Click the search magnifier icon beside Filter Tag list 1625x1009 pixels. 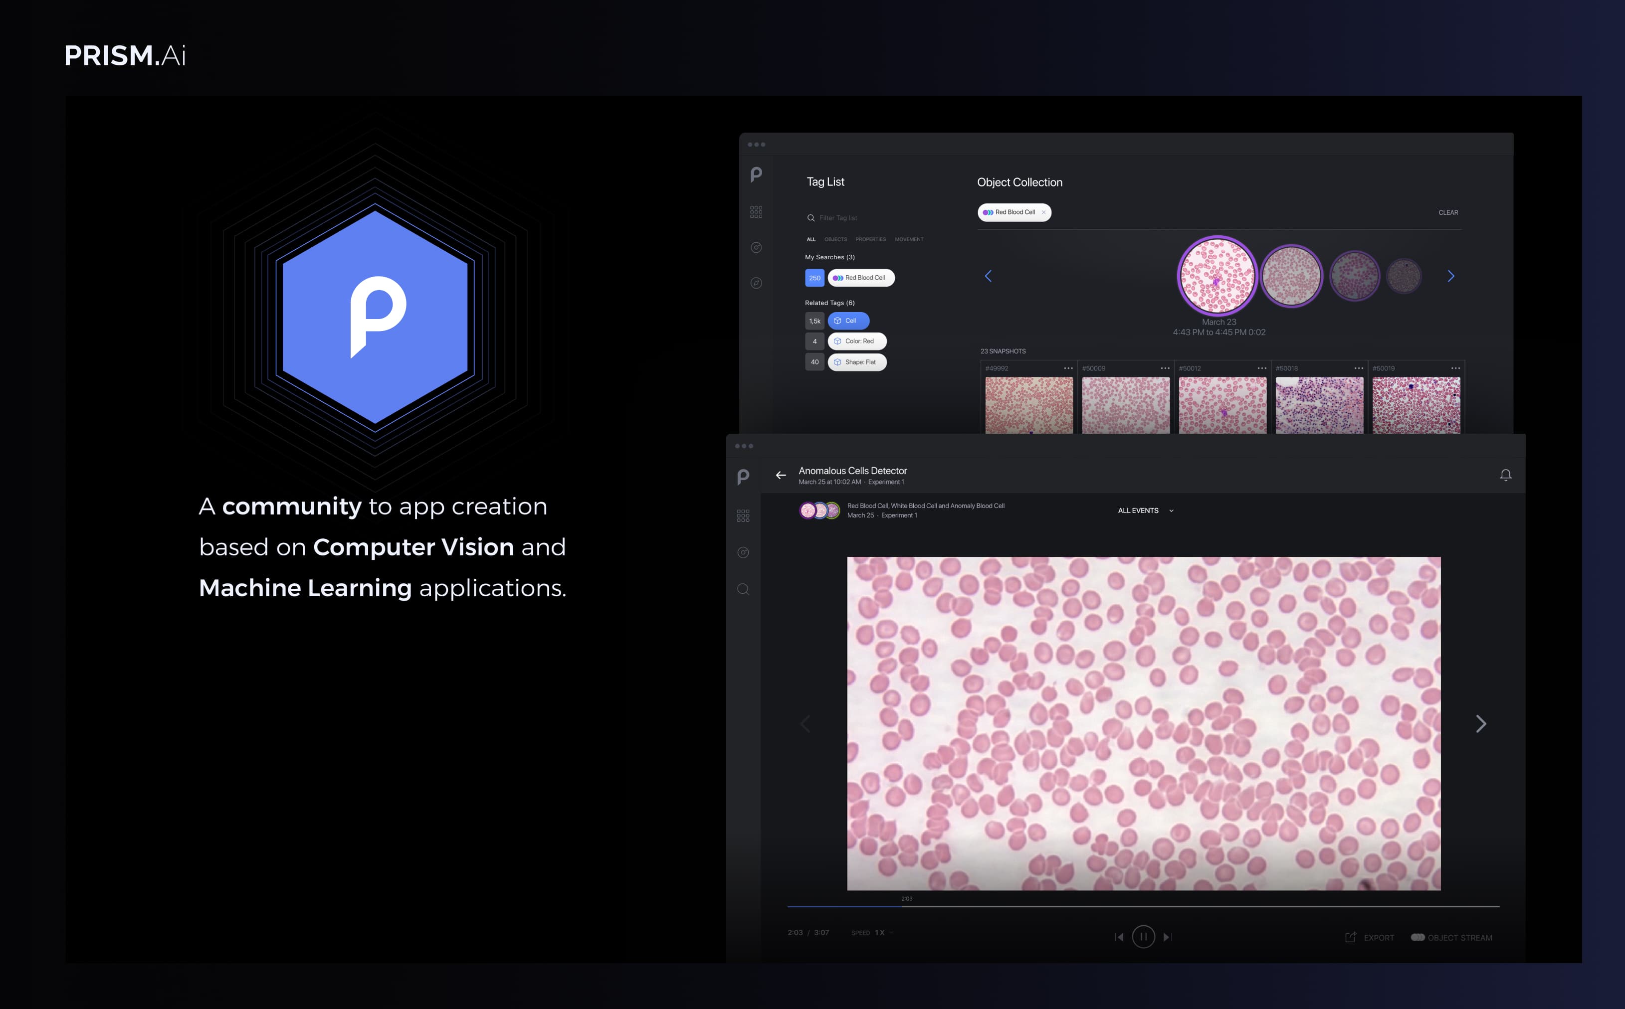point(811,218)
